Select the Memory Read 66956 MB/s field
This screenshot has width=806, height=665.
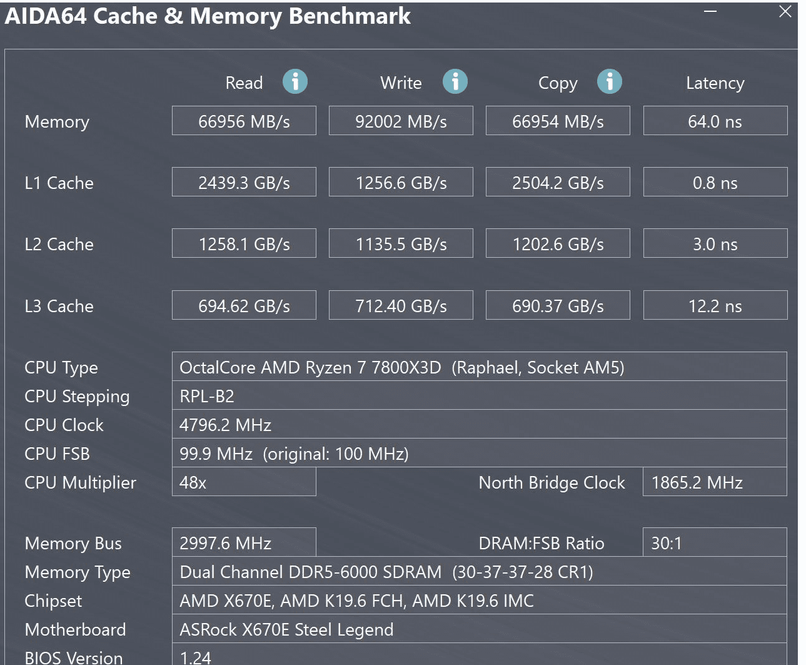(244, 121)
